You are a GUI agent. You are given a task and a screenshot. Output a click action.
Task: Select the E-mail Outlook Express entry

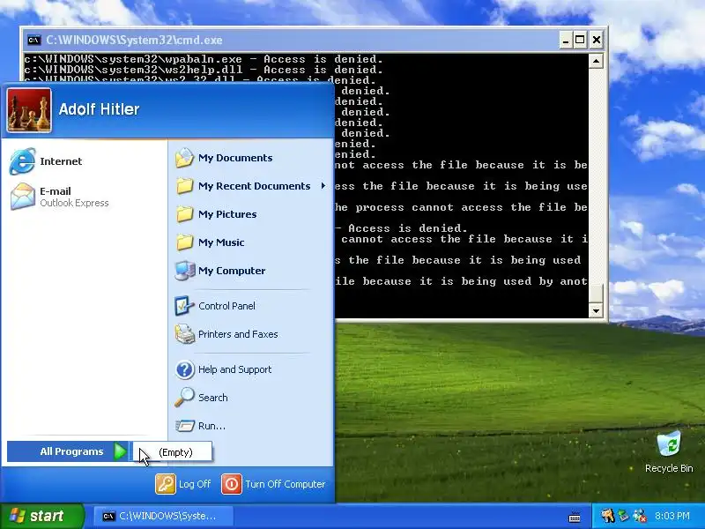point(85,197)
